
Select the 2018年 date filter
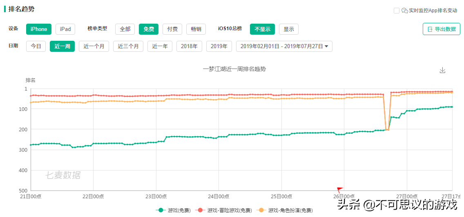[189, 46]
